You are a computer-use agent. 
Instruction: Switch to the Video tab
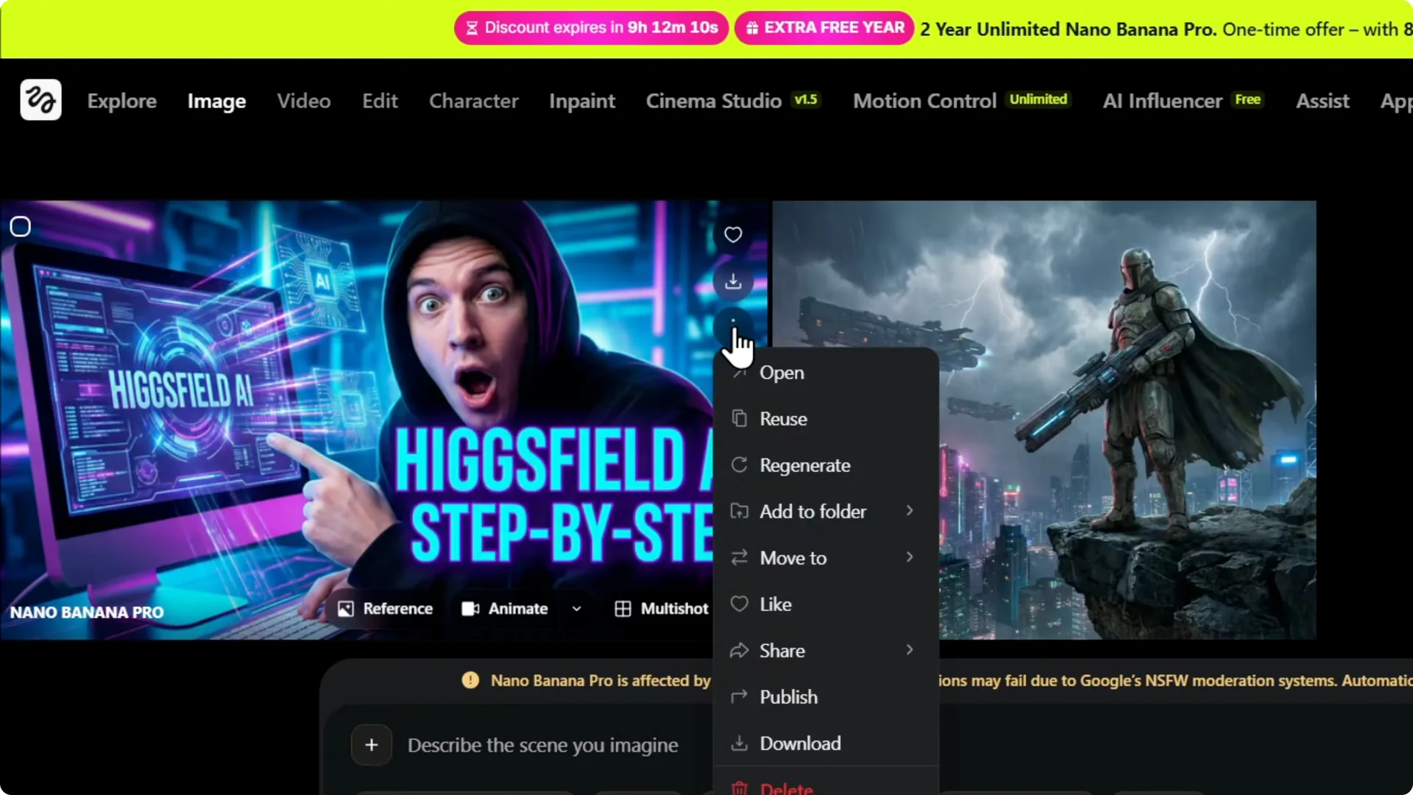pyautogui.click(x=303, y=101)
